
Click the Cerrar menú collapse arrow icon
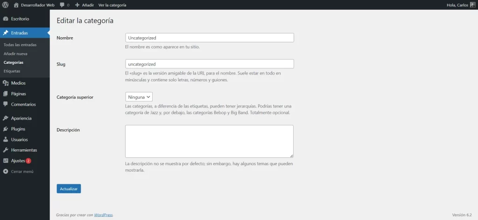[x=6, y=171]
